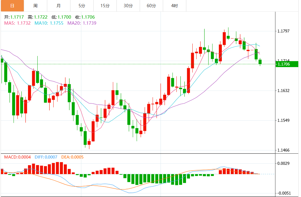Click the 1.1797 price axis label
The image size is (301, 197).
(284, 31)
